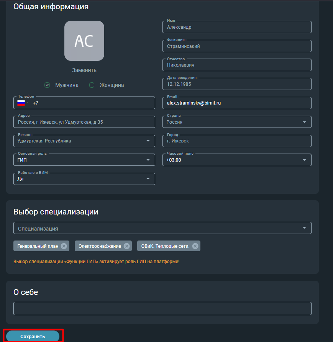Click the orange Функции ГИП notice text
This screenshot has width=333, height=342.
coord(96,261)
